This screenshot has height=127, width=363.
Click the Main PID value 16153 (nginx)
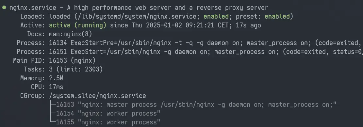point(72,61)
